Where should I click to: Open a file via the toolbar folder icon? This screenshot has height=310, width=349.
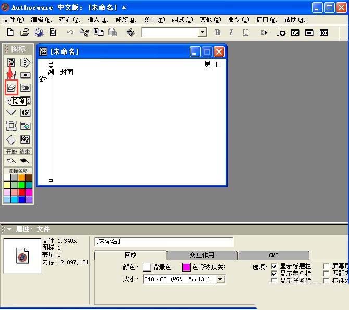[x=24, y=32]
